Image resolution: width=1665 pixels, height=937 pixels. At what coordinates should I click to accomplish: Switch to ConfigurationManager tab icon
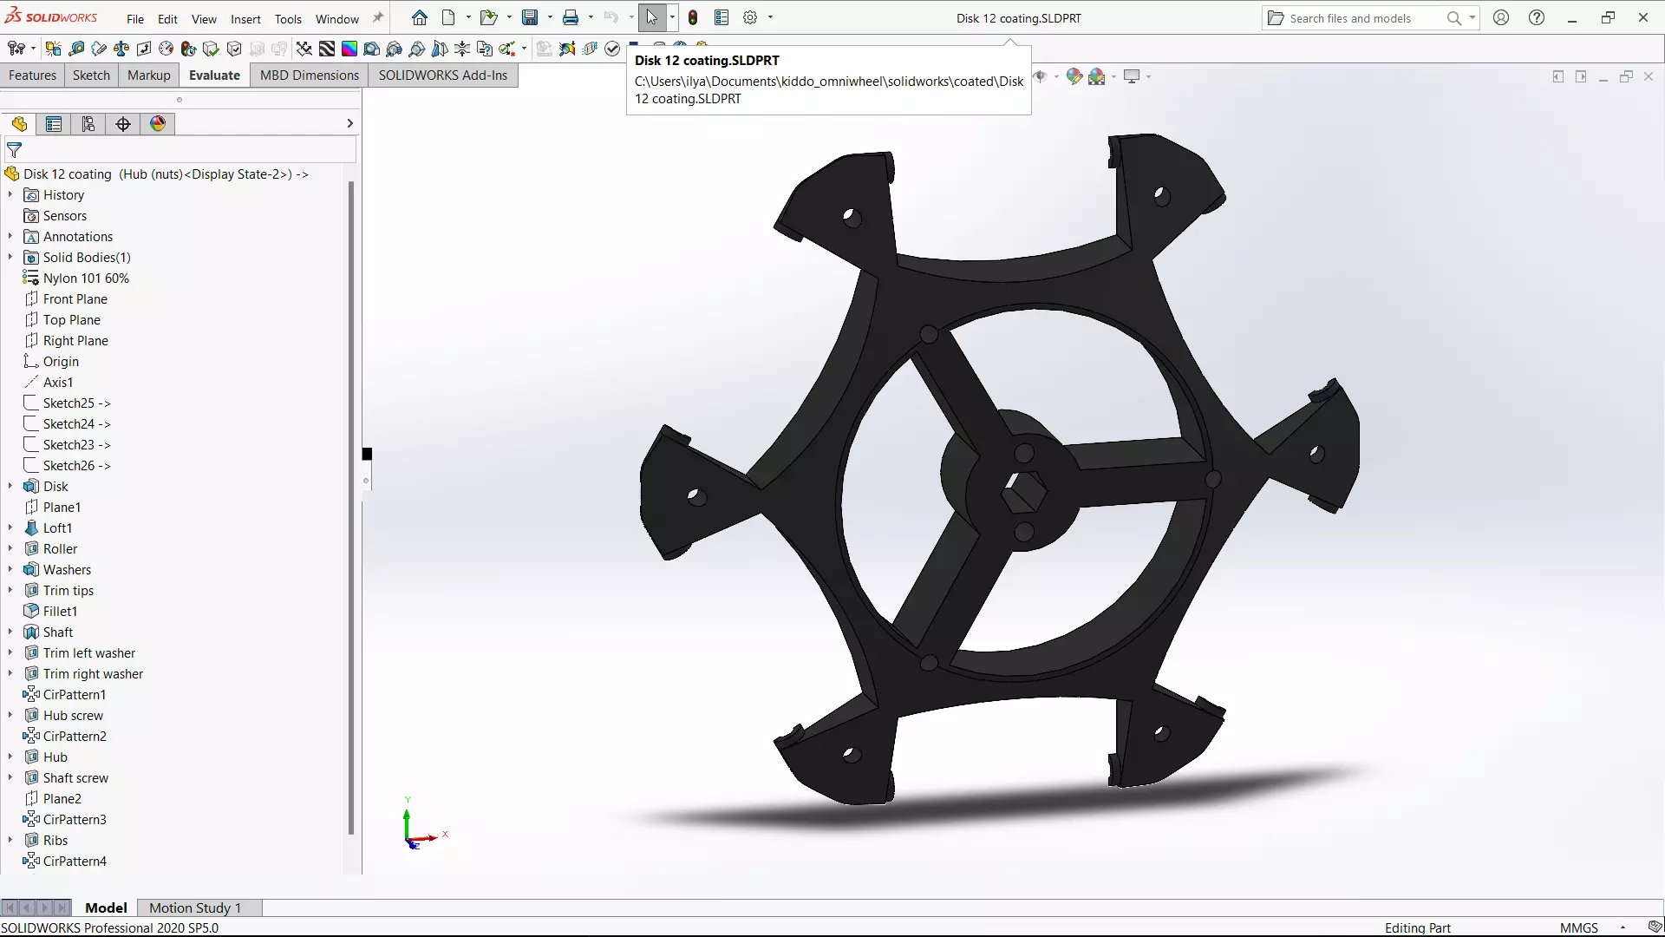pyautogui.click(x=88, y=124)
